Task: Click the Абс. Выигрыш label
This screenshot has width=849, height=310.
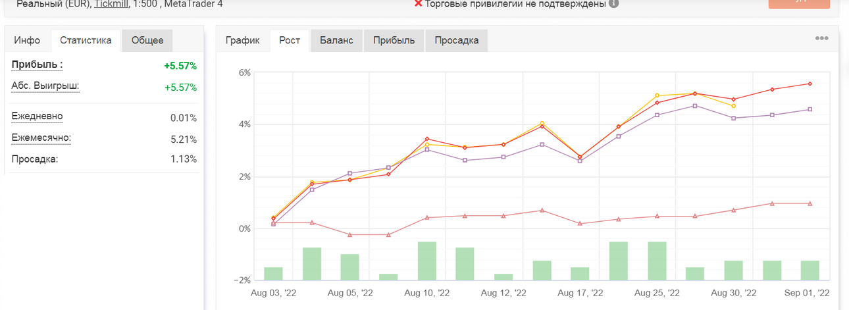Action: click(45, 86)
